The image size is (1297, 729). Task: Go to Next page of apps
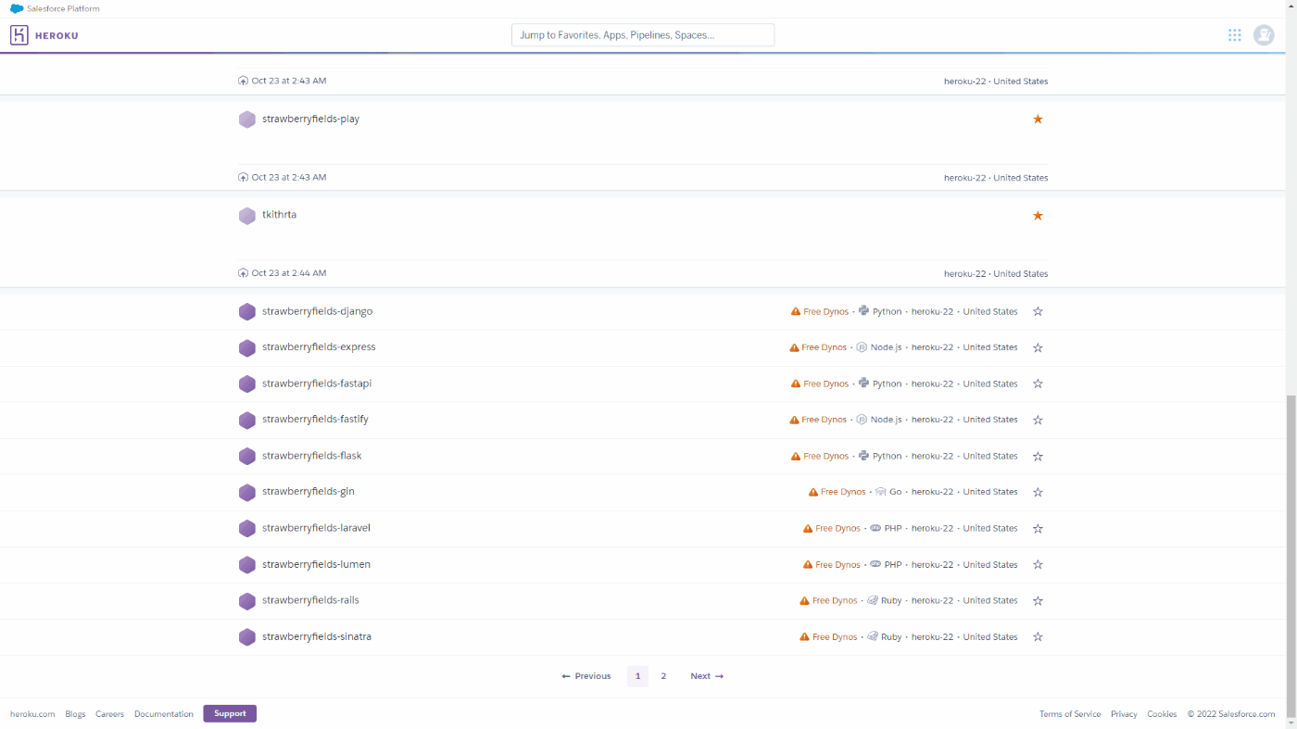point(707,676)
